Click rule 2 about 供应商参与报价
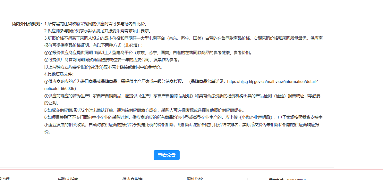Viewport: 383px width, 180px height. (x=98, y=31)
